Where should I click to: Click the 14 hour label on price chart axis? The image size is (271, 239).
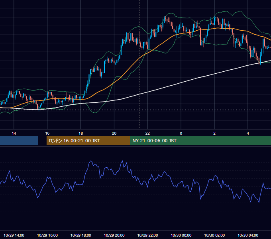coord(14,133)
